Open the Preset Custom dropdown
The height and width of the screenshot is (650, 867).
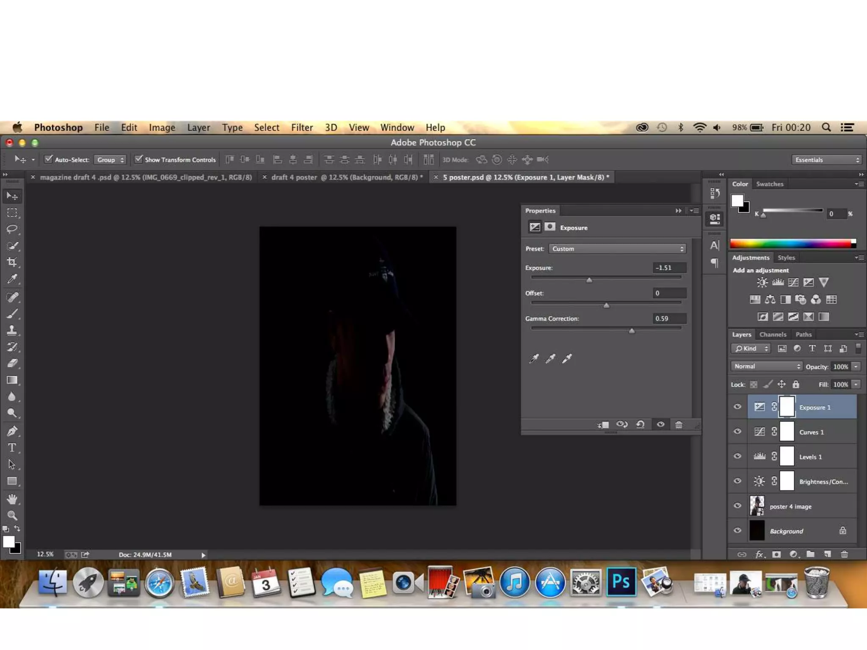click(617, 249)
